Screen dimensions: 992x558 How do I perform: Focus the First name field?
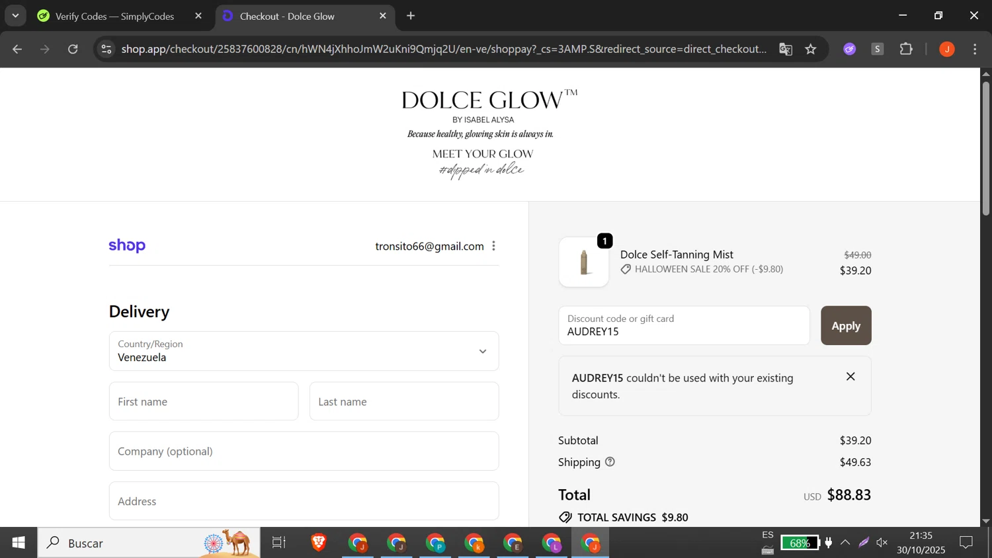204,401
